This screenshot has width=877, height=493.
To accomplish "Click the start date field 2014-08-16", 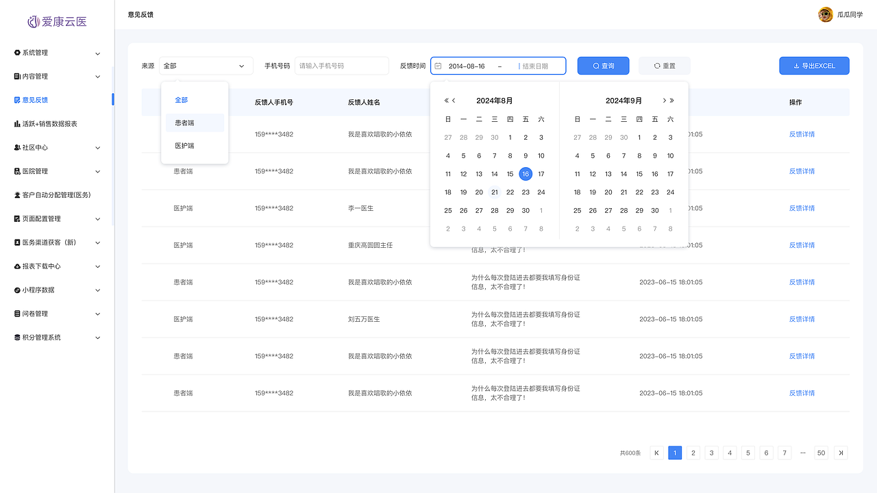I will point(467,66).
